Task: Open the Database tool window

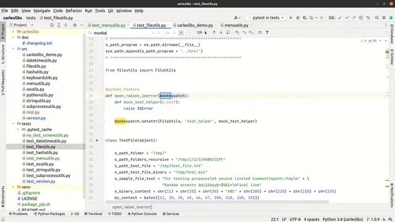Action: pyautogui.click(x=392, y=34)
